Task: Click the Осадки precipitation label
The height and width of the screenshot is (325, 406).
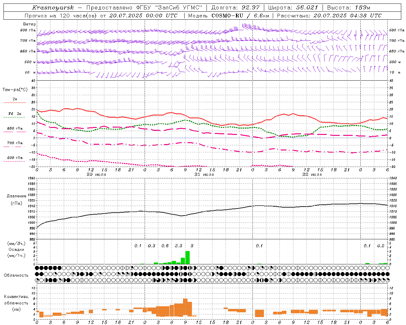Action: click(x=16, y=249)
